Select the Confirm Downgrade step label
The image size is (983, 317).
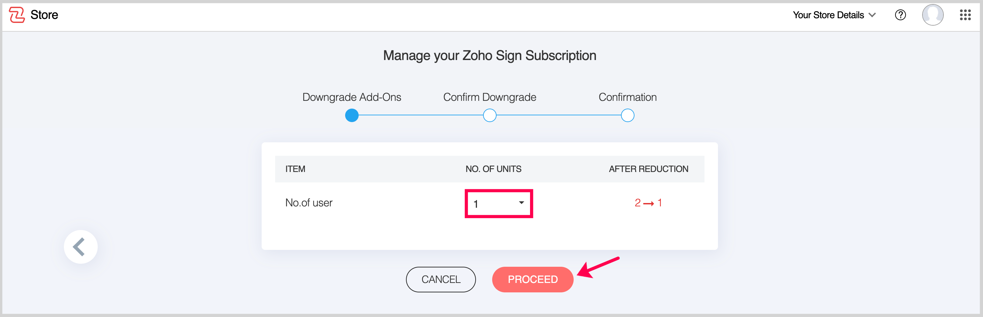489,97
